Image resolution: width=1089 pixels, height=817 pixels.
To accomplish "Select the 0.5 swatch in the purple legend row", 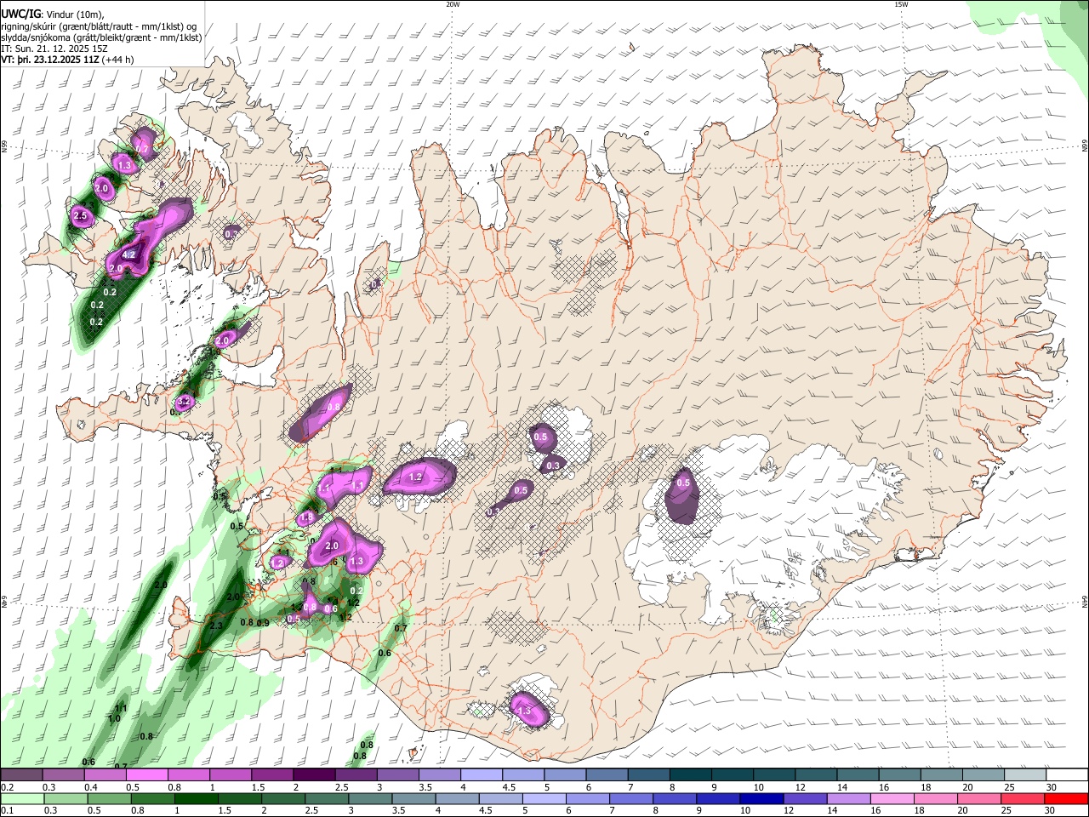I will click(x=146, y=774).
